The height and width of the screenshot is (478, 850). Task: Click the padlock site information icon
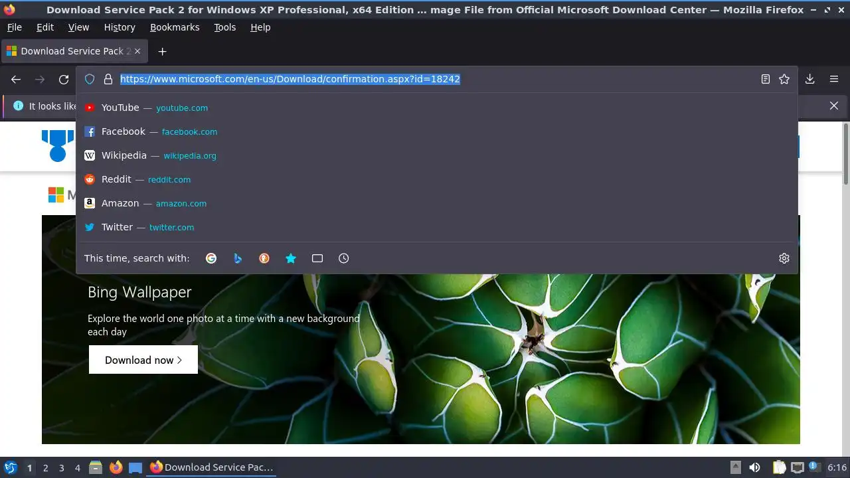(x=108, y=79)
